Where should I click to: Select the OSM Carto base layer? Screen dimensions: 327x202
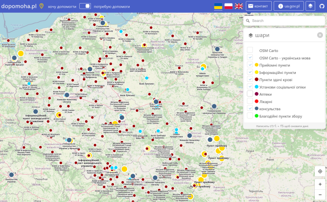(250, 50)
